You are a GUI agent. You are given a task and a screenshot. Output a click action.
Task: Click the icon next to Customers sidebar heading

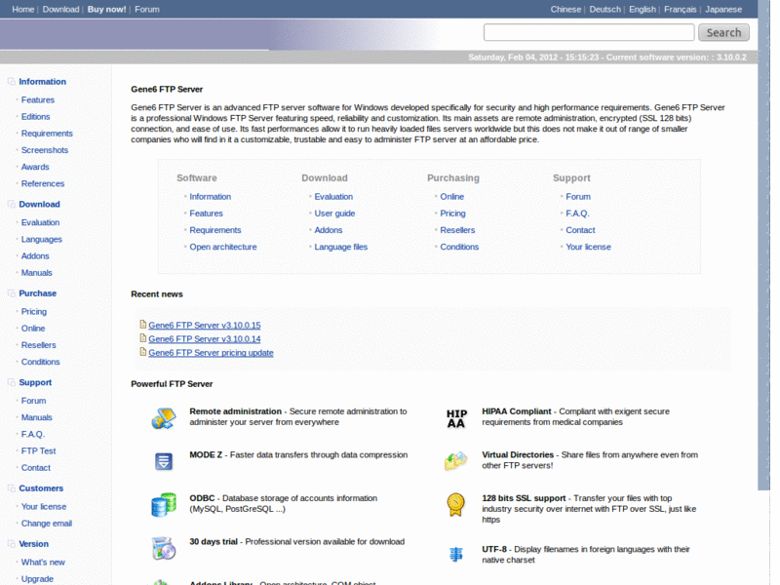tap(11, 488)
